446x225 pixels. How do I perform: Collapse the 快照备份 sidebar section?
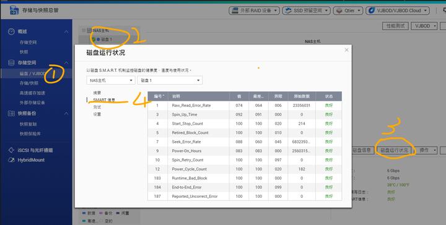click(66, 113)
